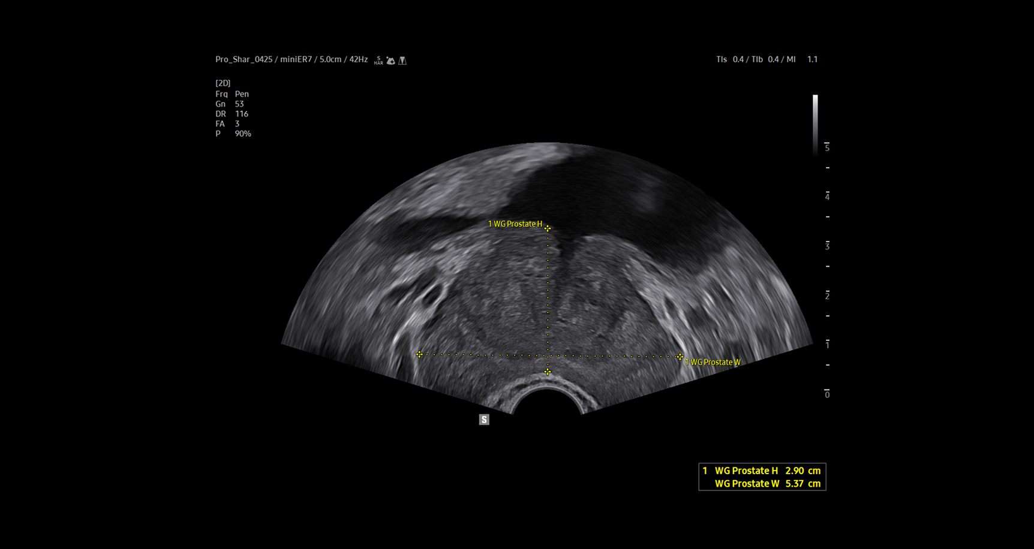Click the grayscale map bar

click(815, 123)
